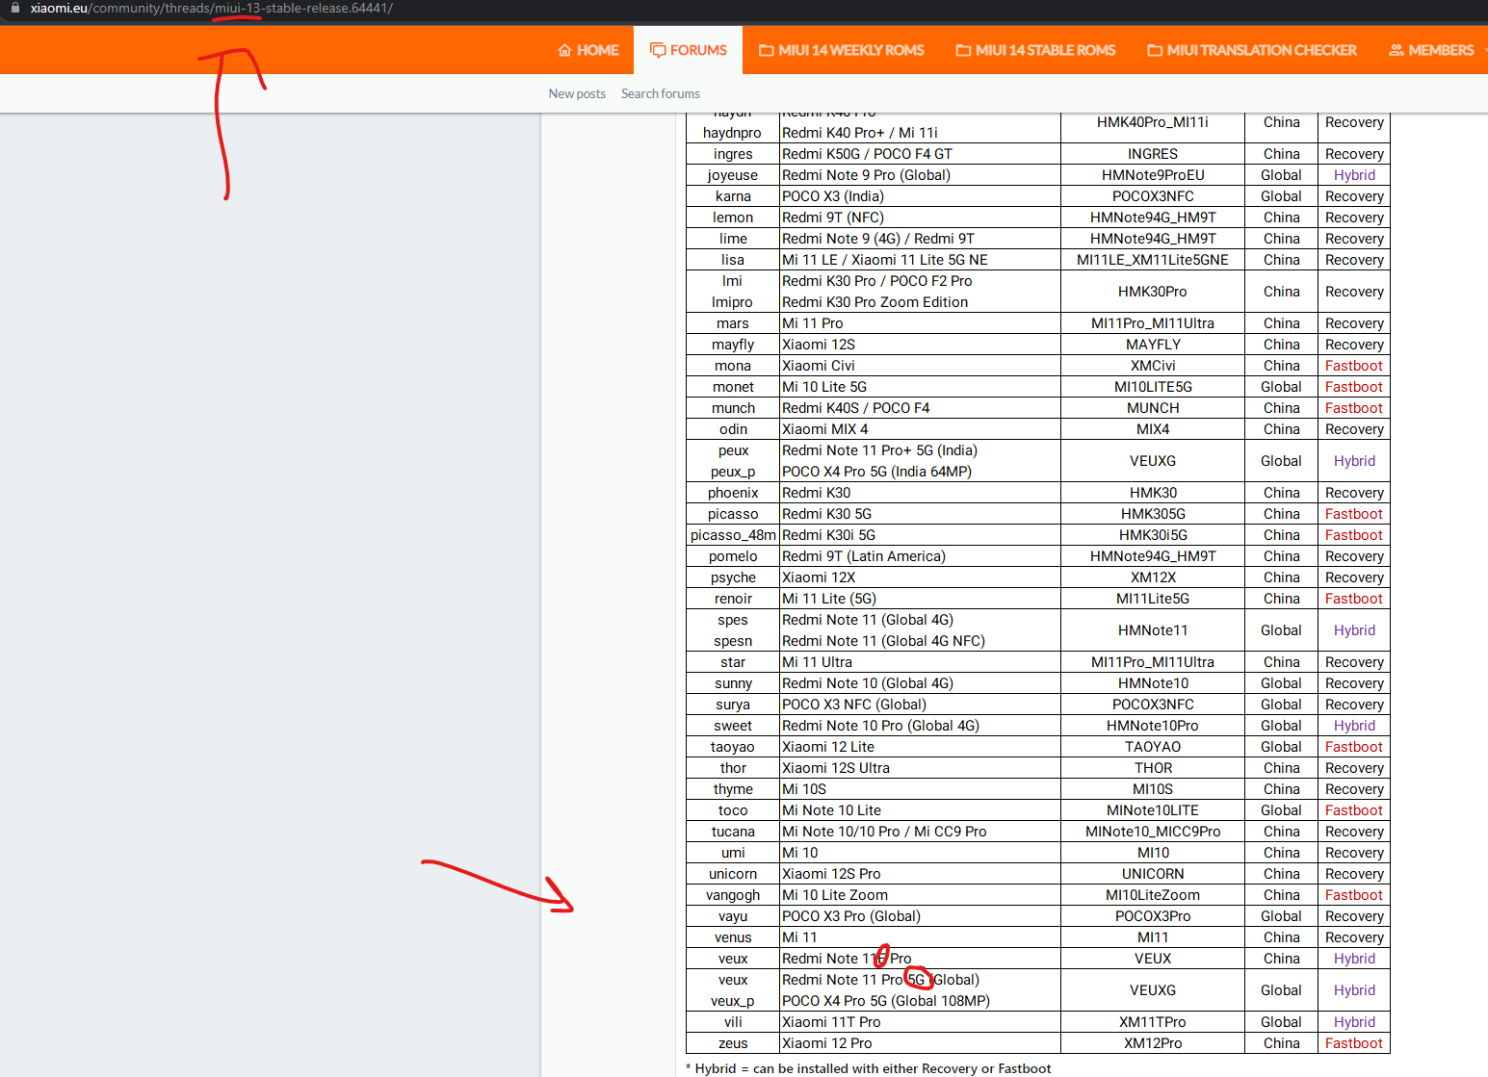Open MIUI 14 WEEKLY ROMS menu item
Screen dimensions: 1488x1077
click(x=842, y=50)
